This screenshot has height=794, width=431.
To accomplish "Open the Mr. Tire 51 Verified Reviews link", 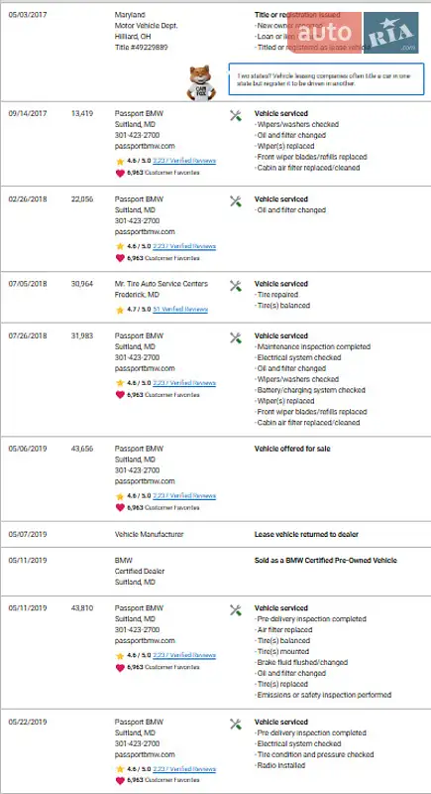I will 180,310.
